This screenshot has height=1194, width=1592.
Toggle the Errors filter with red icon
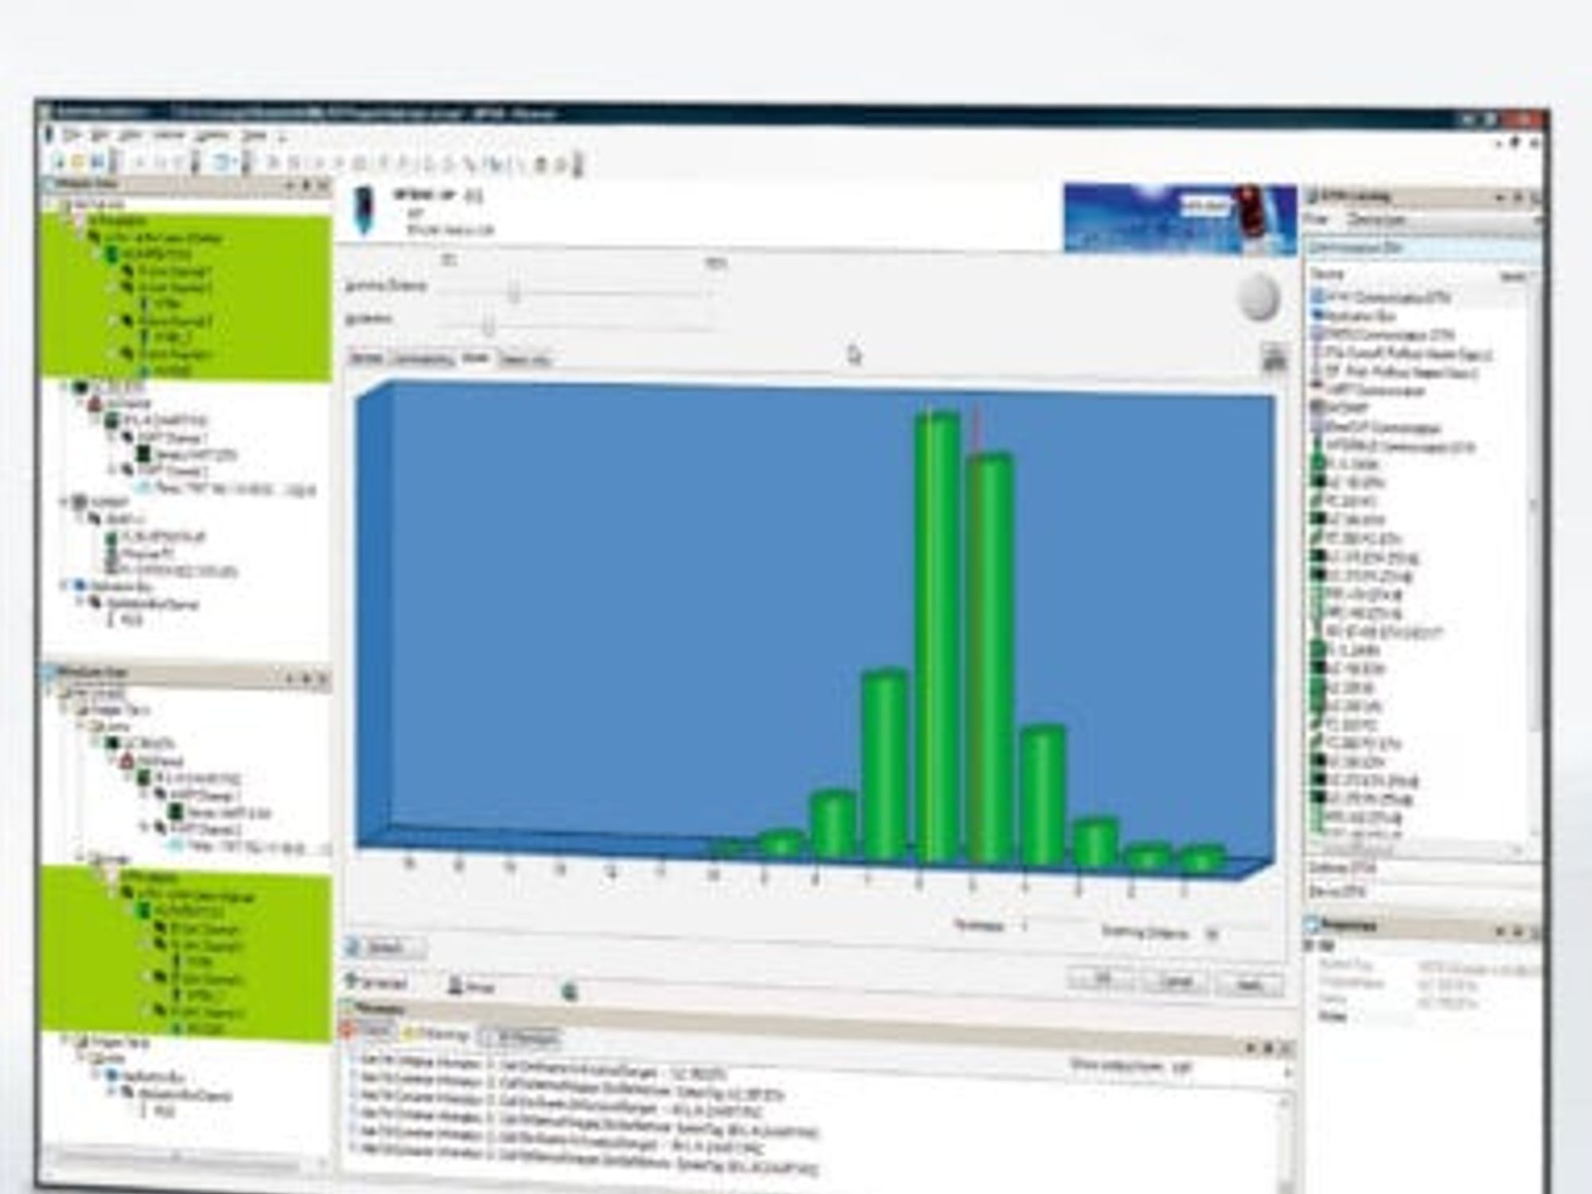point(368,1031)
